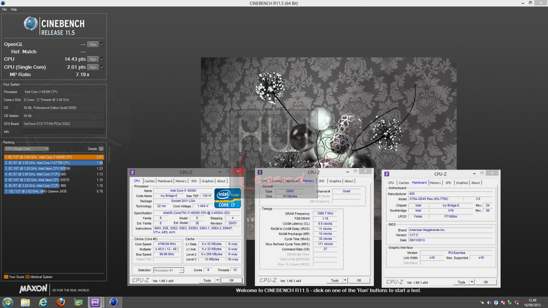The width and height of the screenshot is (548, 308).
Task: Select ranking row Intel Xeon CPU X5570
Action: (54, 180)
